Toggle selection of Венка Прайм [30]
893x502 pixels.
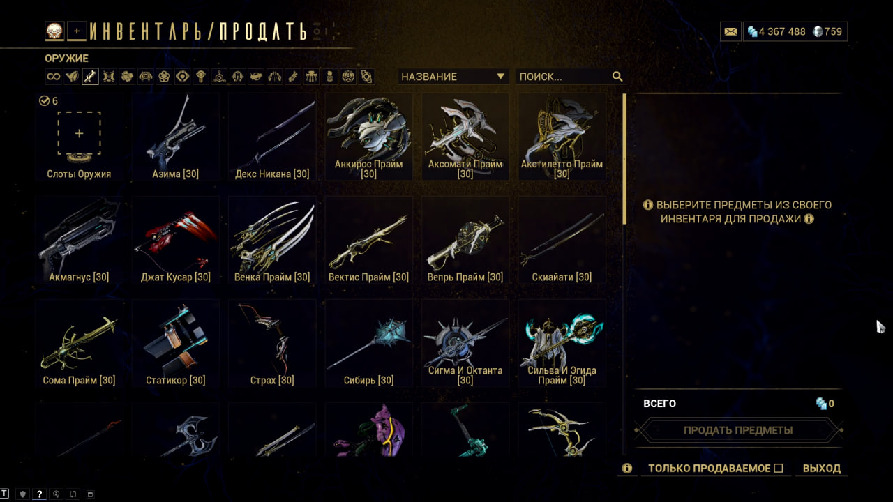pos(272,241)
